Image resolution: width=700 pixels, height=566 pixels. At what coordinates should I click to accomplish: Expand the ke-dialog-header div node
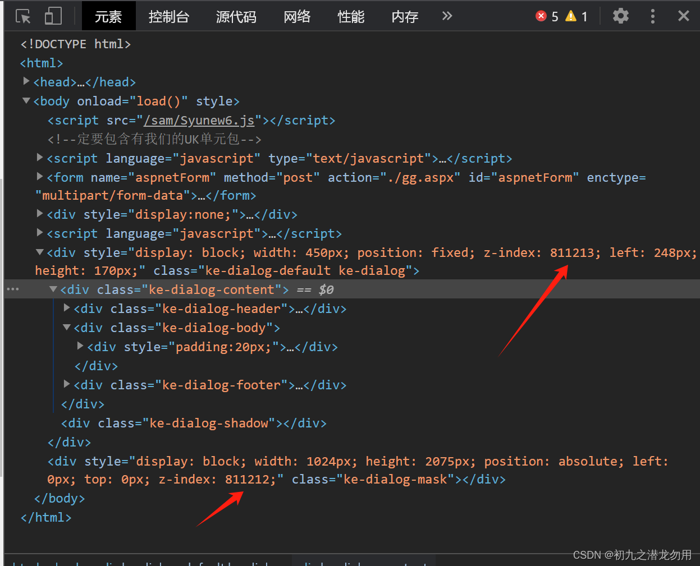point(67,308)
